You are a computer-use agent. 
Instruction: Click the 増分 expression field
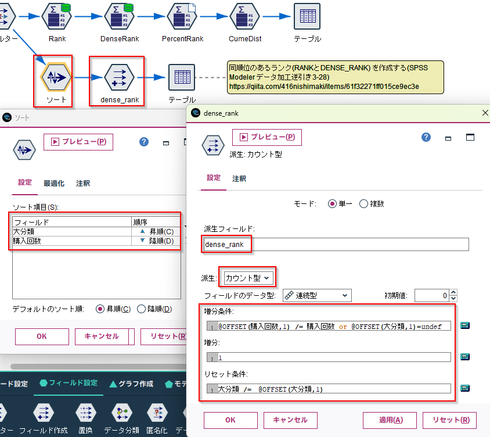coord(329,357)
